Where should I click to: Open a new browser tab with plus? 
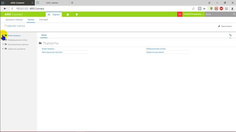(72, 3)
